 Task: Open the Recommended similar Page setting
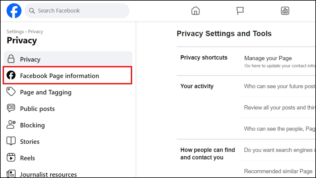[277, 171]
